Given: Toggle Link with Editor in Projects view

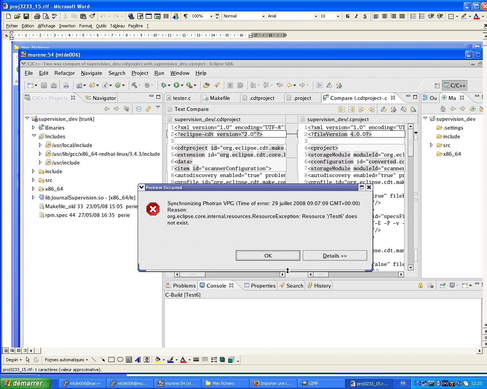Looking at the screenshot, I should [x=148, y=109].
